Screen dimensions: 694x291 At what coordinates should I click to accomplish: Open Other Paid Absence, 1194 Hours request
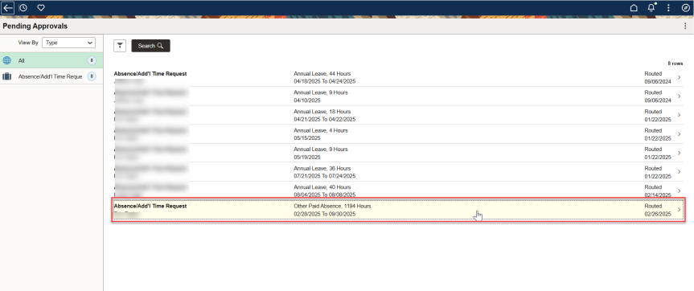tap(398, 210)
